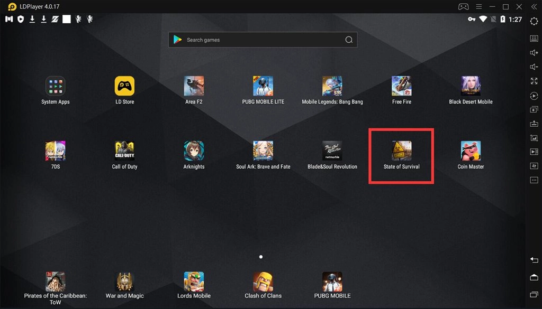This screenshot has width=542, height=309.
Task: Toggle fullscreen from the sidebar
Action: 534,81
